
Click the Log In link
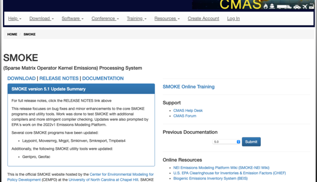233,19
